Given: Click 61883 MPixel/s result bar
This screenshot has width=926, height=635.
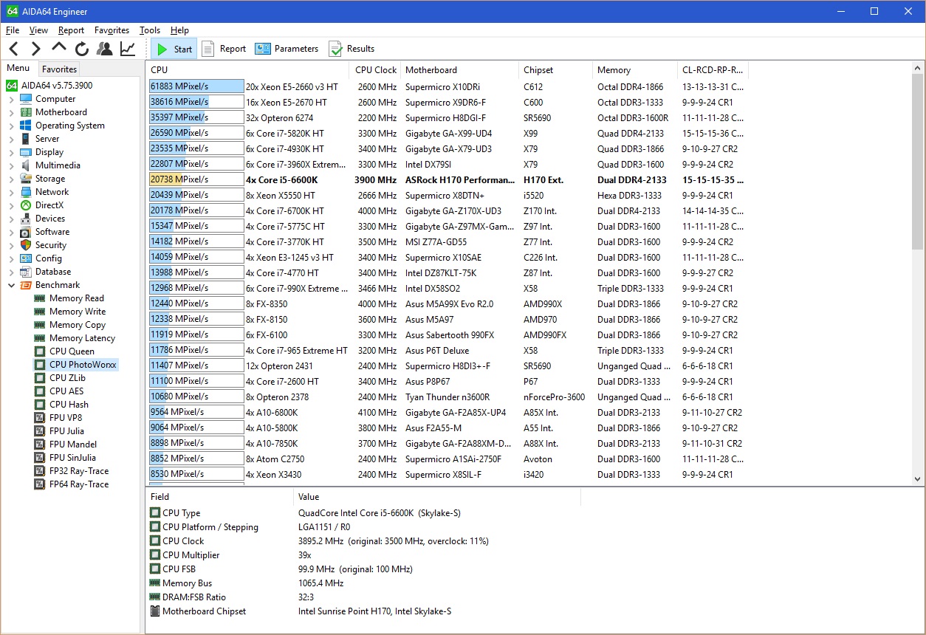Looking at the screenshot, I should 196,86.
